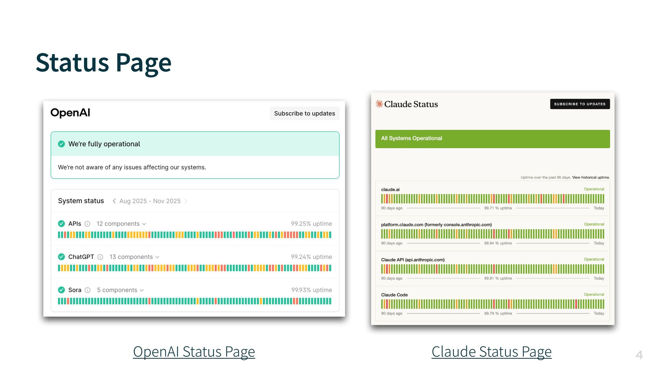Image resolution: width=671 pixels, height=377 pixels.
Task: Open the OpenAI Status Page link
Action: 194,352
